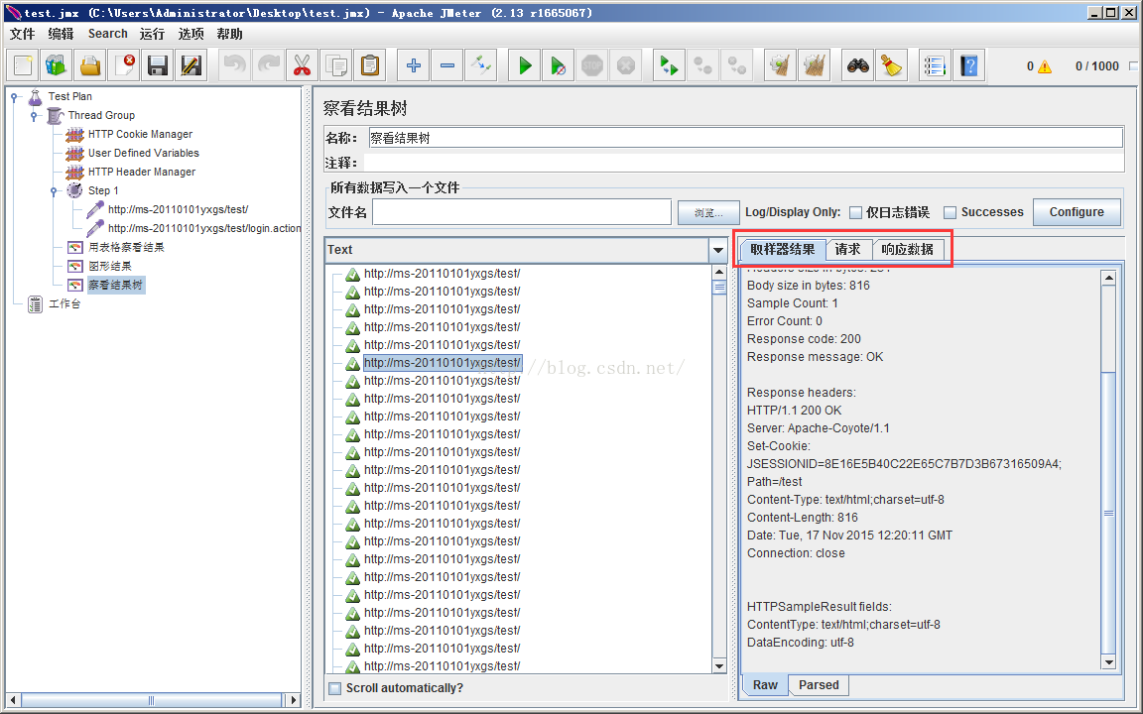
Task: Tick the Successes checkbox
Action: point(950,213)
